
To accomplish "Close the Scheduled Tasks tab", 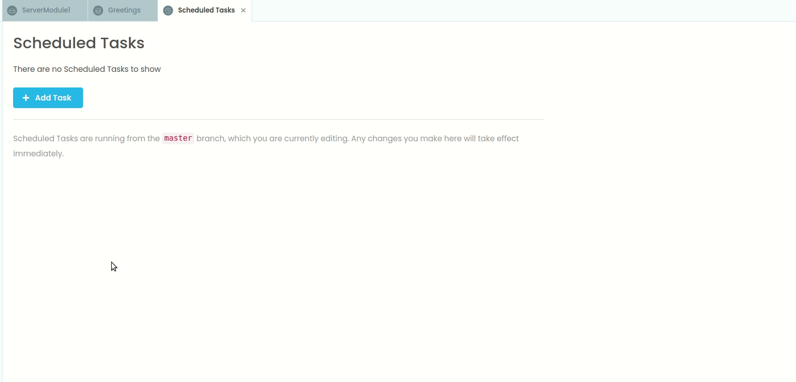I will coord(244,11).
